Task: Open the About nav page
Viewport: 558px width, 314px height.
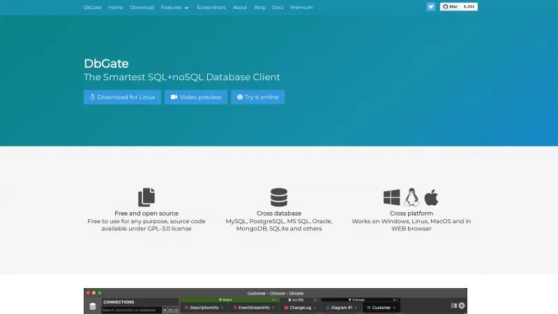Action: (x=240, y=8)
